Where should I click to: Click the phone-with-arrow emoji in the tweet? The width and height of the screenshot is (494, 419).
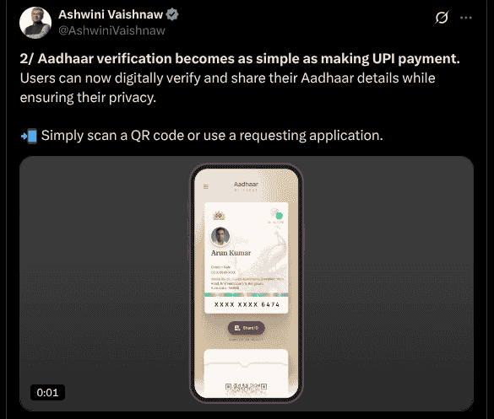coord(29,137)
